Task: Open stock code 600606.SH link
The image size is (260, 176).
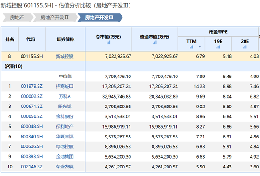Action: tap(31, 146)
